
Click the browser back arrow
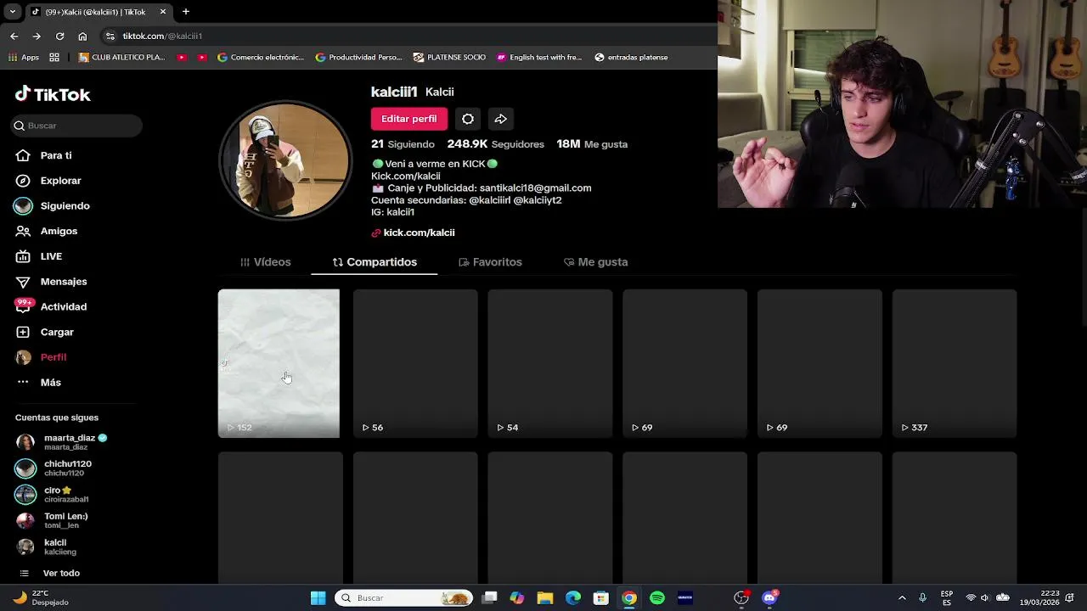click(14, 36)
